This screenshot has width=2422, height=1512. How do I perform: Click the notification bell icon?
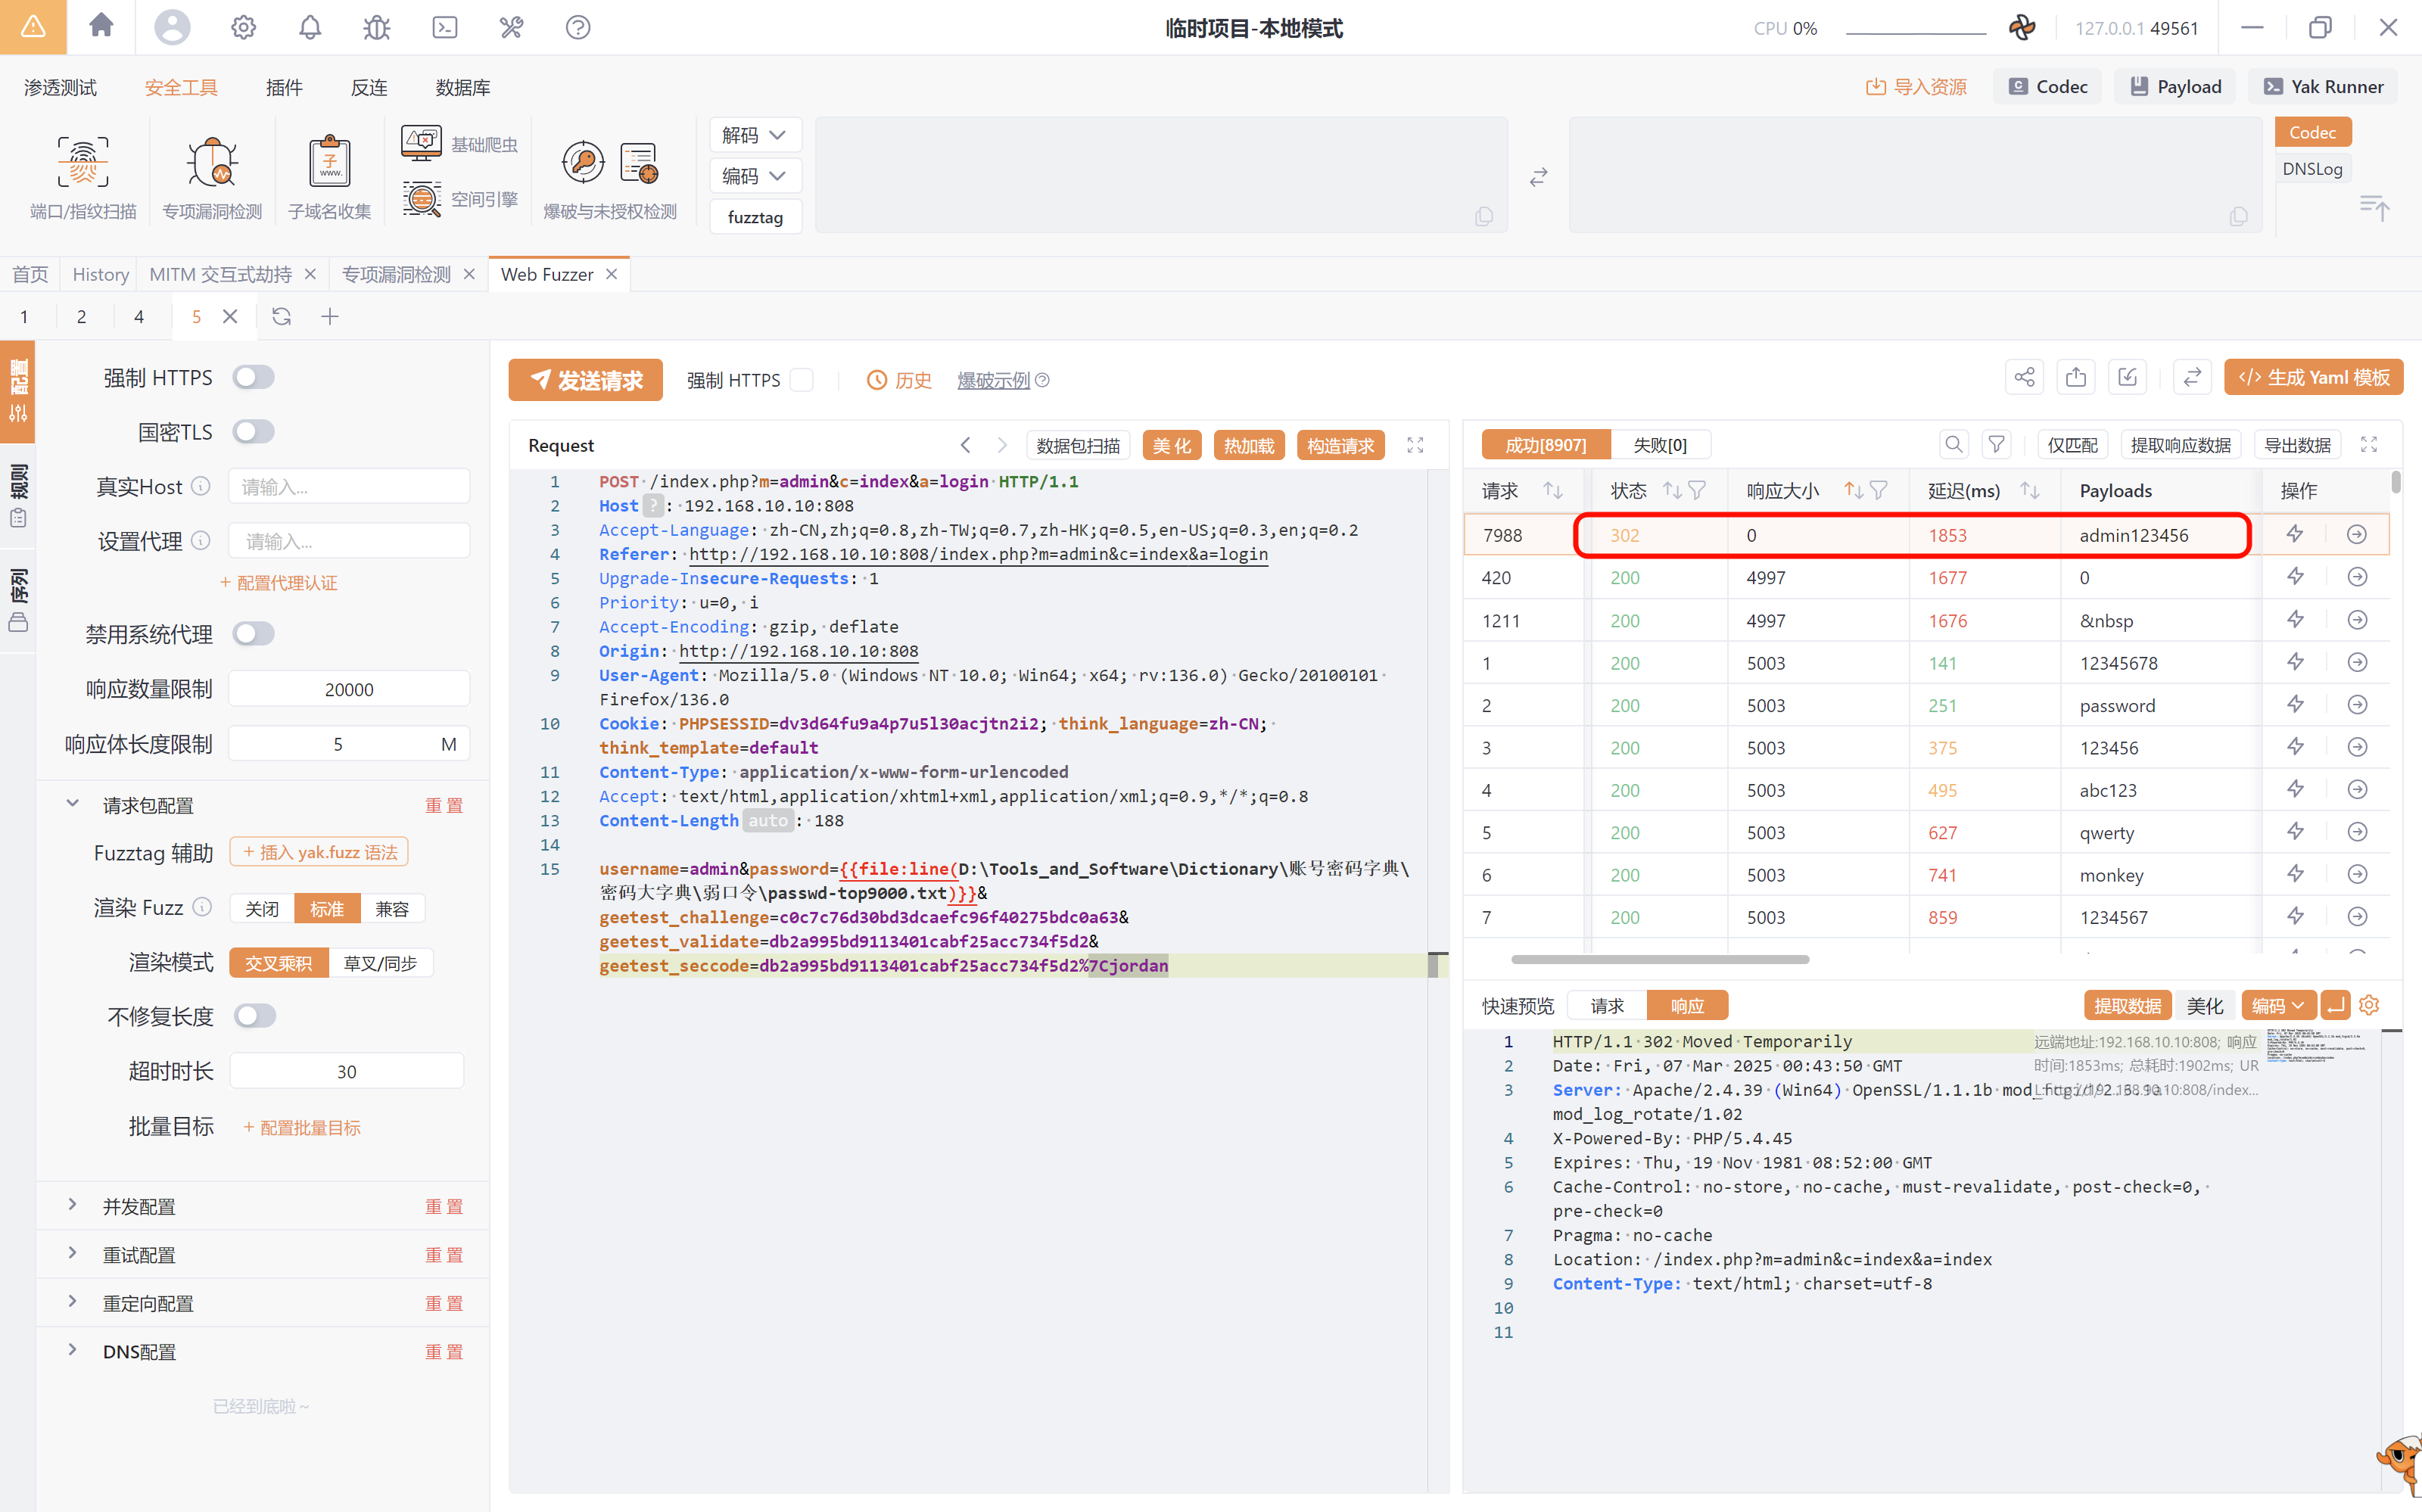tap(310, 27)
